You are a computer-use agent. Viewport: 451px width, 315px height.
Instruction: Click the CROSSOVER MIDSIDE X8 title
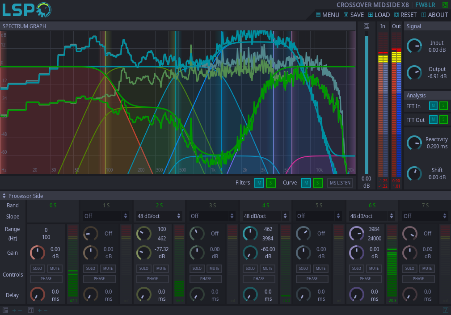tap(372, 5)
